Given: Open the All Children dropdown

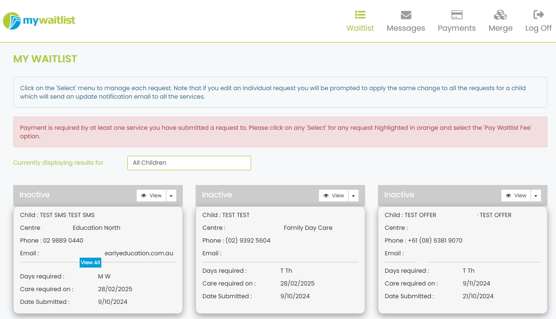Looking at the screenshot, I should (x=189, y=162).
